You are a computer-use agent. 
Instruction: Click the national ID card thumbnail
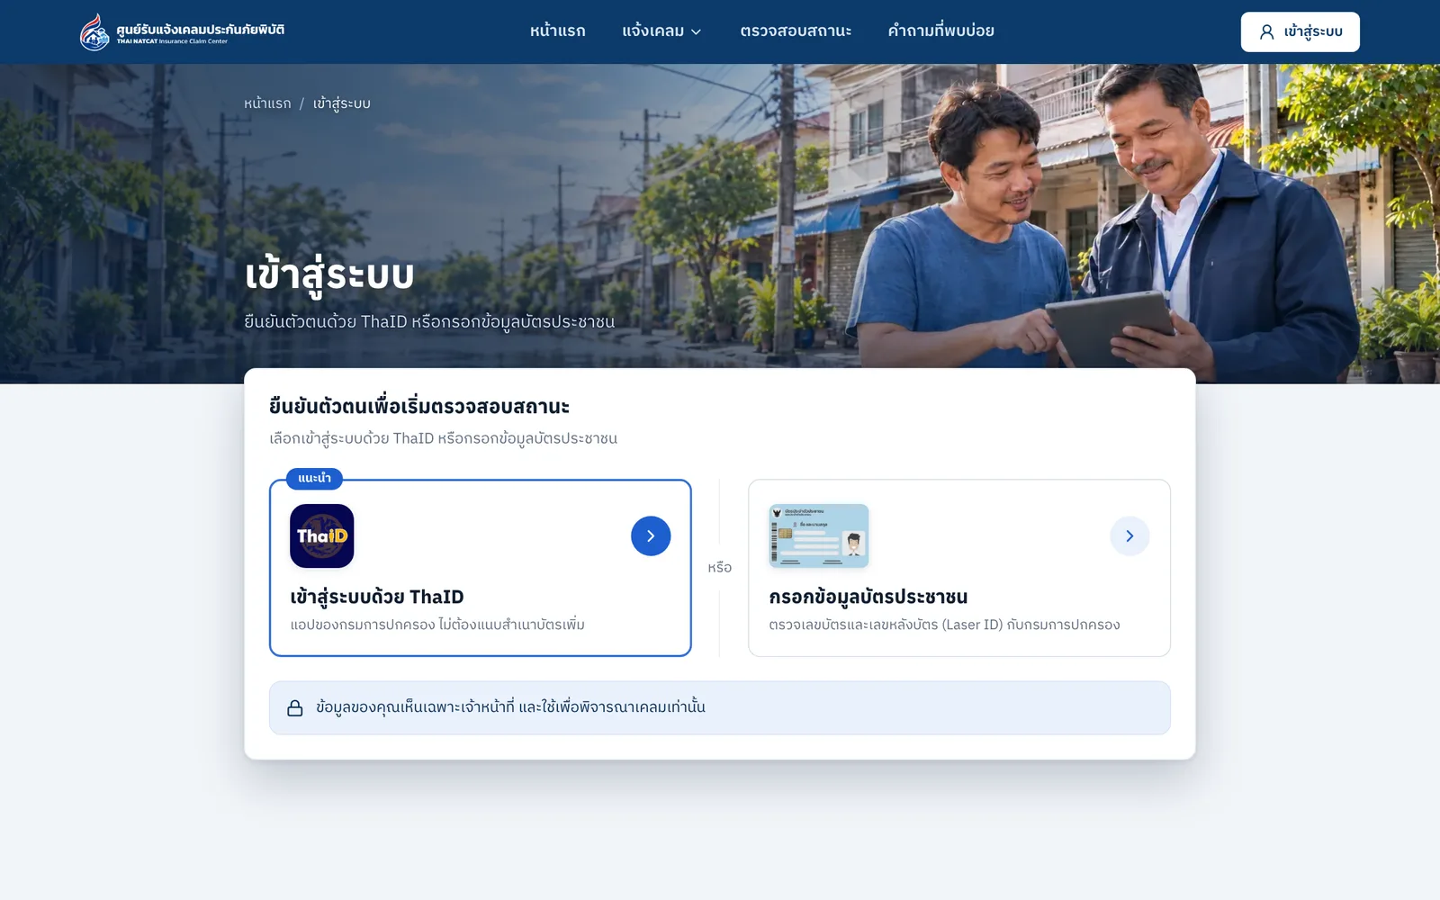[819, 535]
